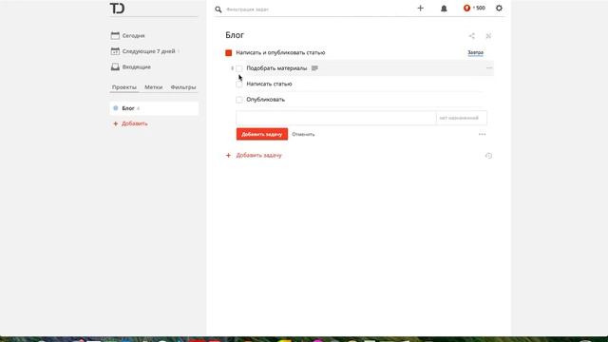Click the Написать и опубликовать статью title

coord(280,53)
